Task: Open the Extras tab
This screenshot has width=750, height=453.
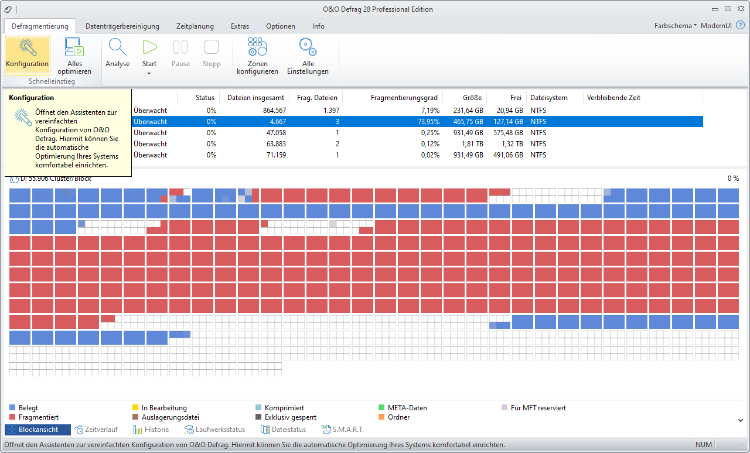Action: coord(240,26)
